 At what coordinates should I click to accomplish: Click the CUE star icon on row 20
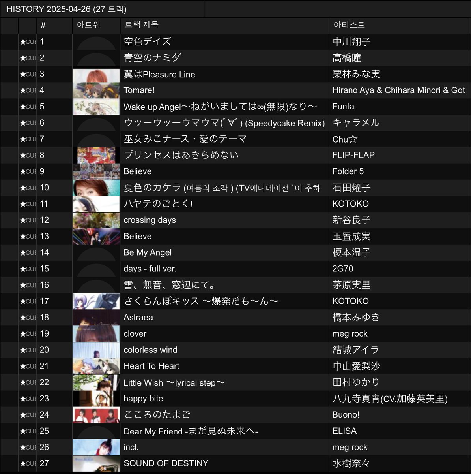23,350
